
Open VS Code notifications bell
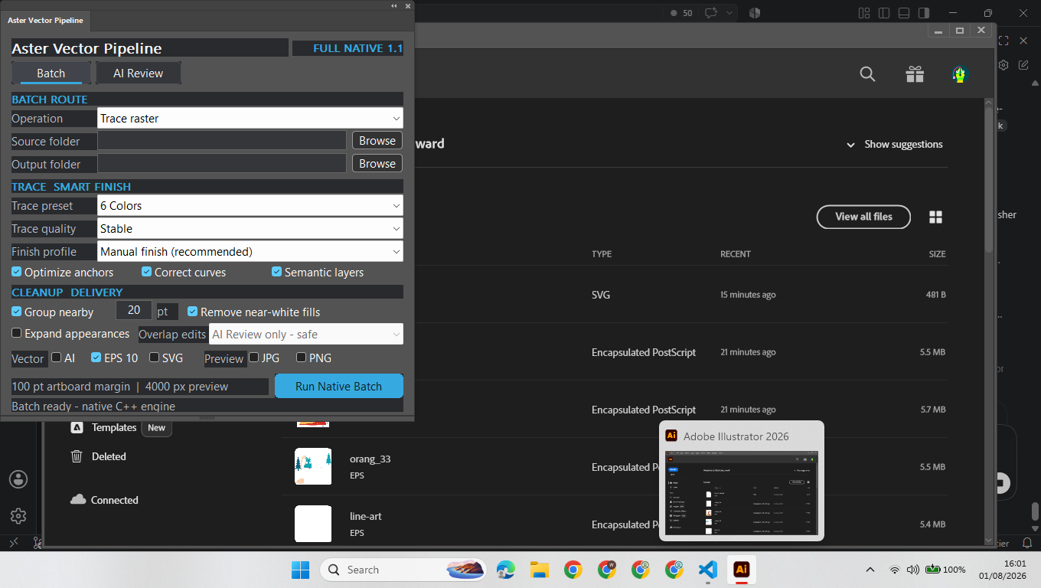click(x=1028, y=542)
